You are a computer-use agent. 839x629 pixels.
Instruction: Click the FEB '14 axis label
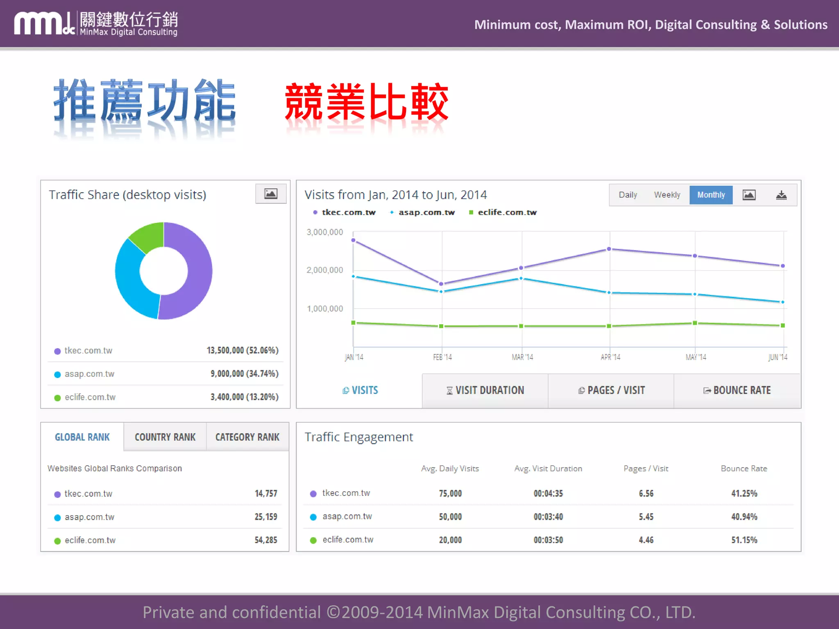(442, 357)
